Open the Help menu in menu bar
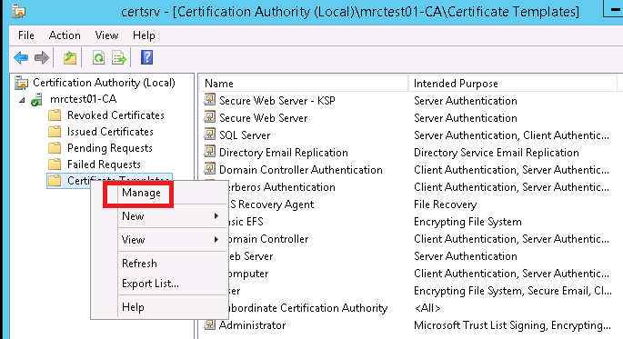Image resolution: width=623 pixels, height=339 pixels. pyautogui.click(x=144, y=35)
